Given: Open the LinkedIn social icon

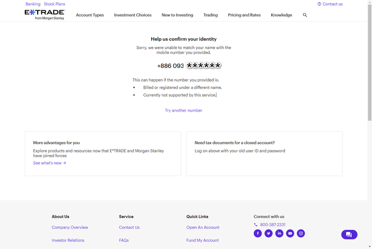Looking at the screenshot, I should [x=279, y=234].
